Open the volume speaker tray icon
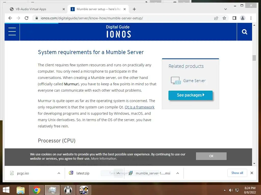261x195 pixels. pyautogui.click(x=231, y=190)
